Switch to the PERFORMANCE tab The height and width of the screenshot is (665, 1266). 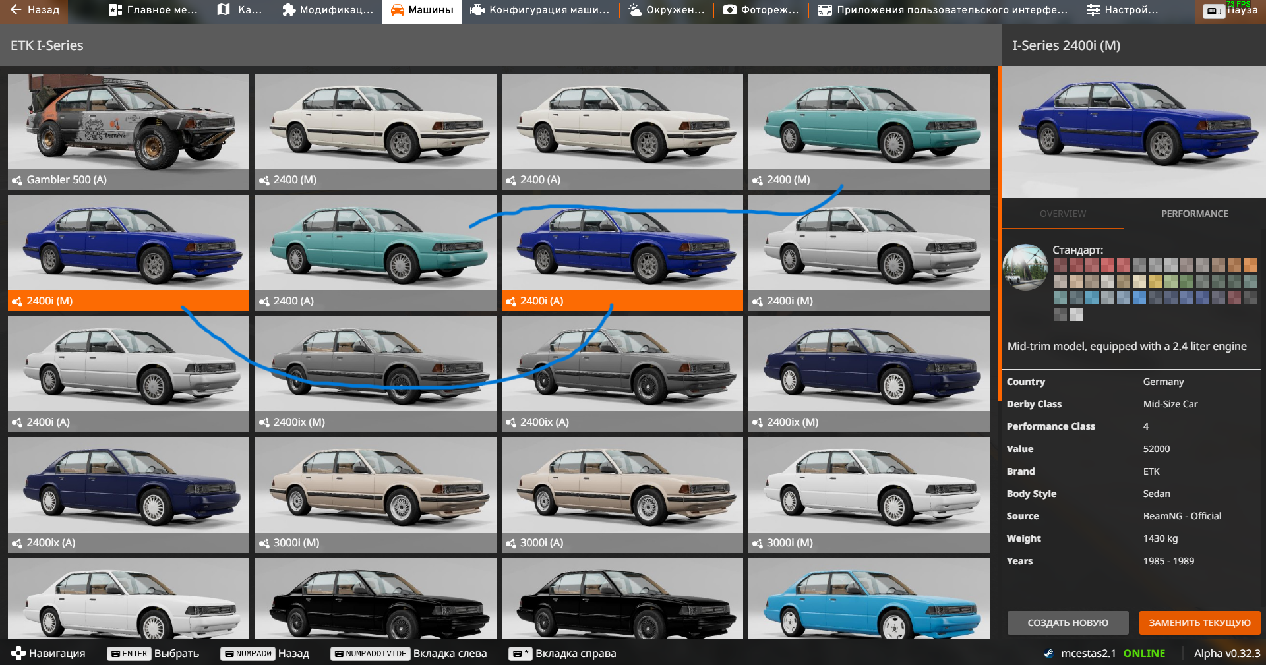pos(1194,214)
